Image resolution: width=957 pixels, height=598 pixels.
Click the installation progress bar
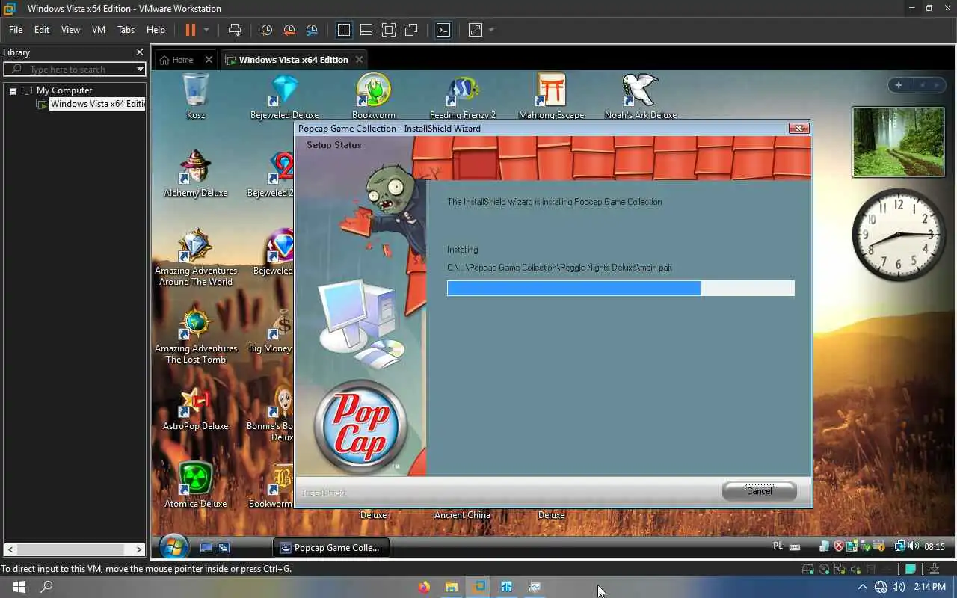(621, 289)
